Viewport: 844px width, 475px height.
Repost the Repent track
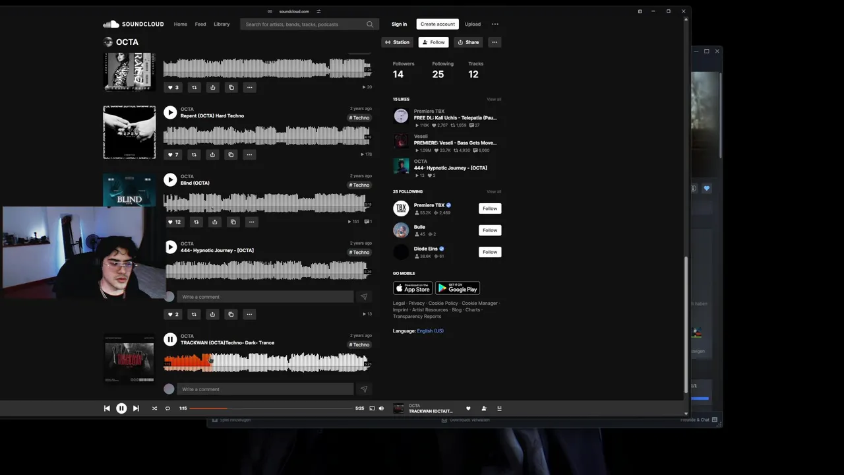click(x=194, y=154)
